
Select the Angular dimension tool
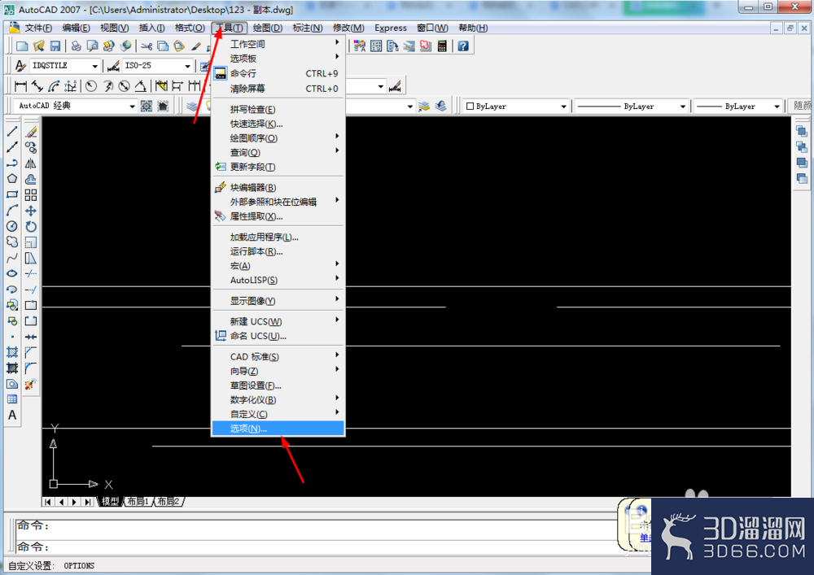140,85
